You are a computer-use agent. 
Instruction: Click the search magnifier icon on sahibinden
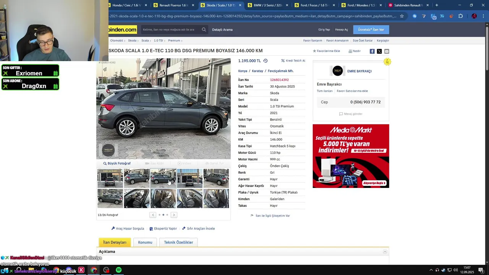pyautogui.click(x=204, y=29)
